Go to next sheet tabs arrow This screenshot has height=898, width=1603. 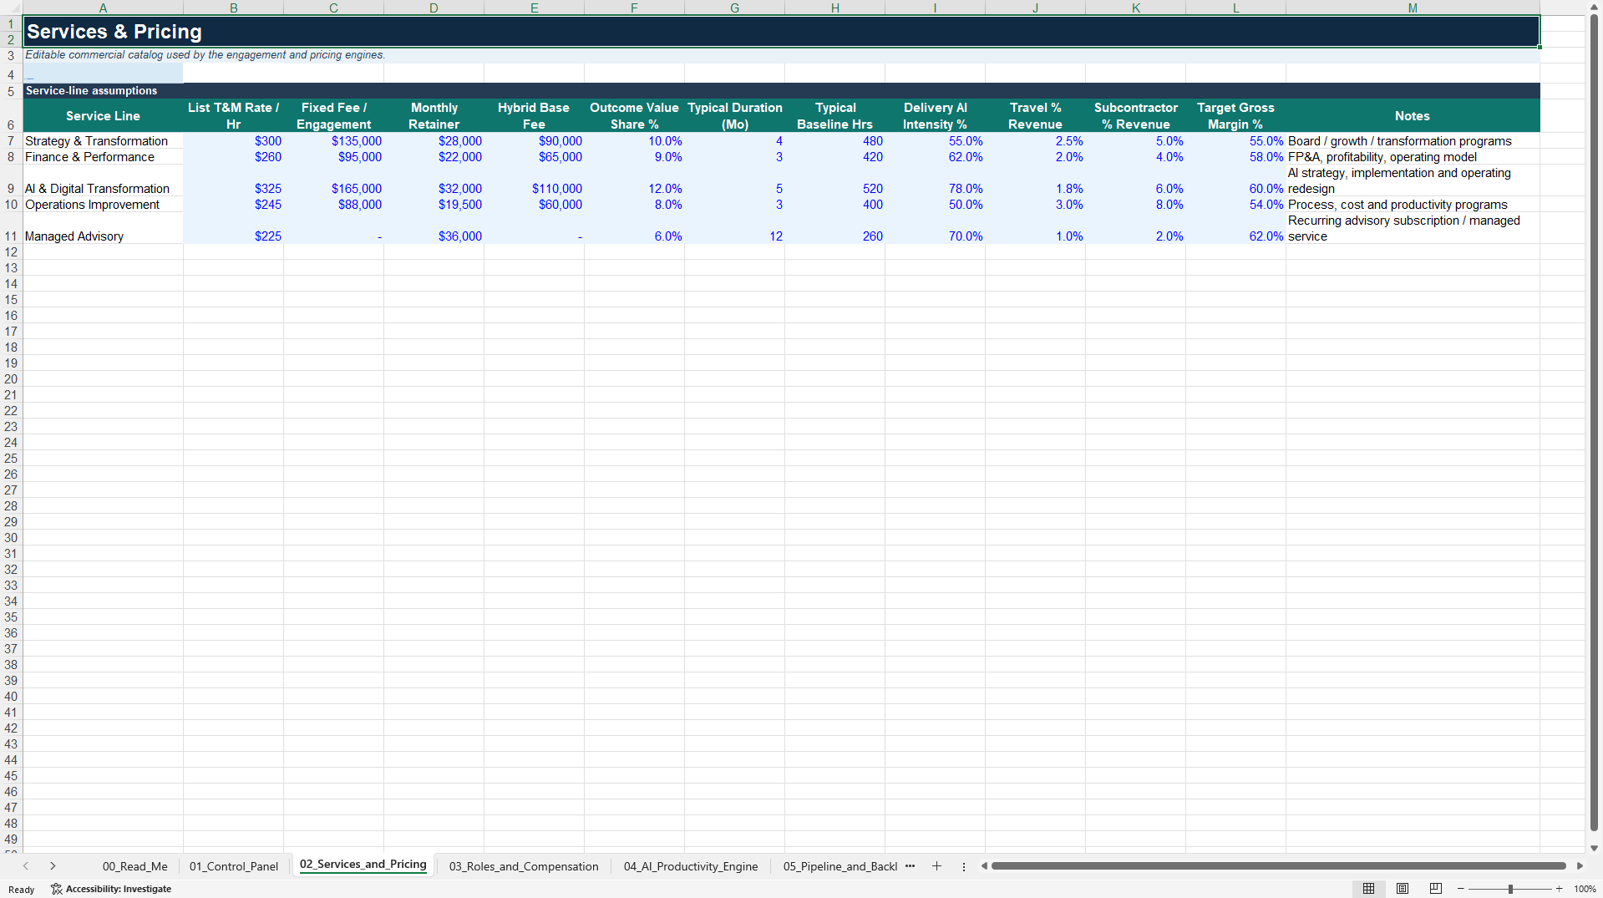point(53,866)
